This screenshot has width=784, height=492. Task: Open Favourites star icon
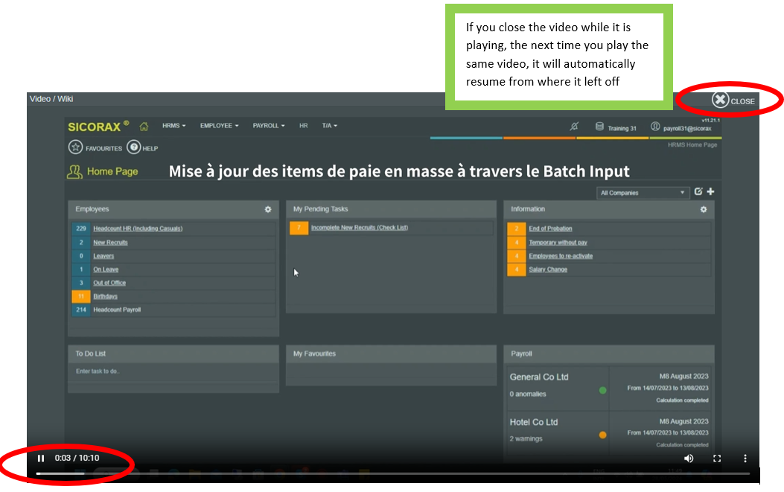[75, 148]
